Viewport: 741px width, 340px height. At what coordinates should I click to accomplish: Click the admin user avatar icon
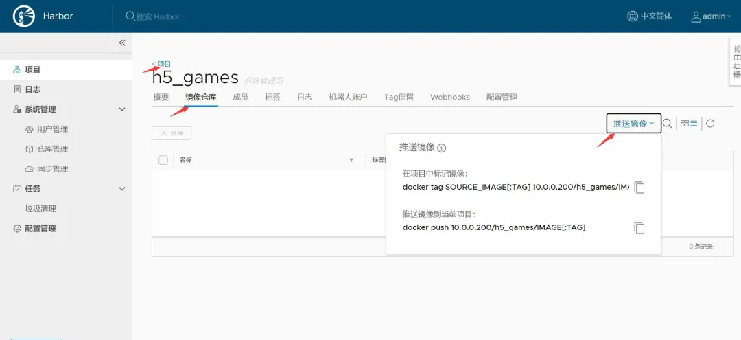(x=696, y=16)
